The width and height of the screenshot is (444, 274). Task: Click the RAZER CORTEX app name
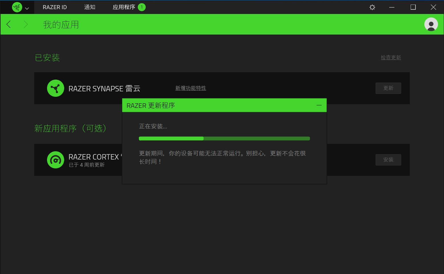tap(95, 157)
